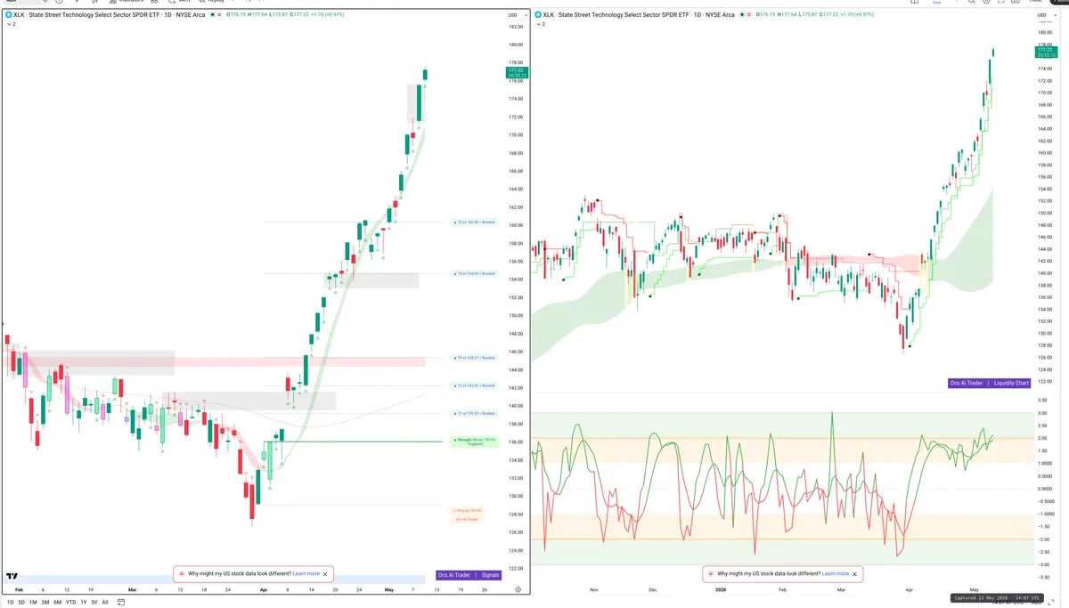
Task: Select the 5Y time range
Action: tap(94, 603)
